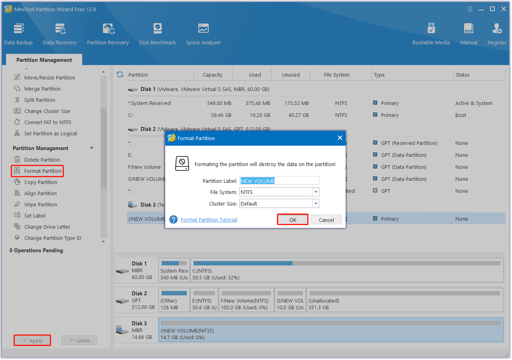Image resolution: width=512 pixels, height=360 pixels.
Task: Click the Undo button
Action: click(x=79, y=340)
